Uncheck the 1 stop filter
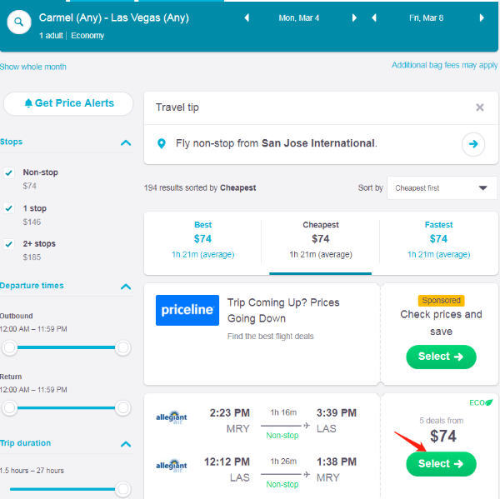 9,208
